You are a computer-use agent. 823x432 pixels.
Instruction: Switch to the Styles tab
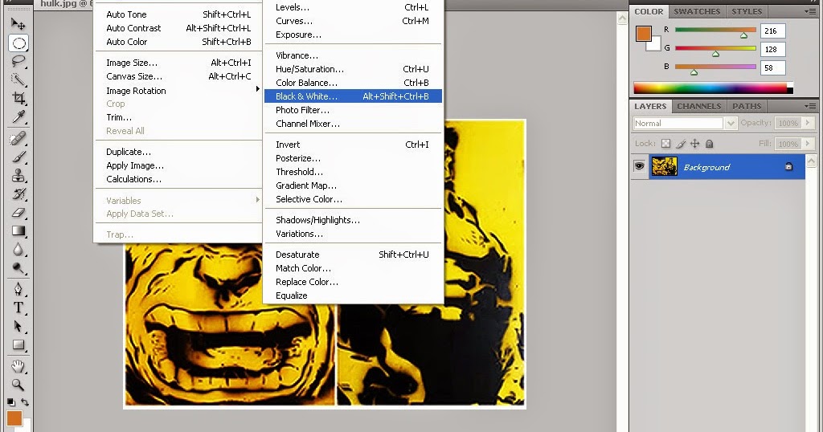click(747, 11)
